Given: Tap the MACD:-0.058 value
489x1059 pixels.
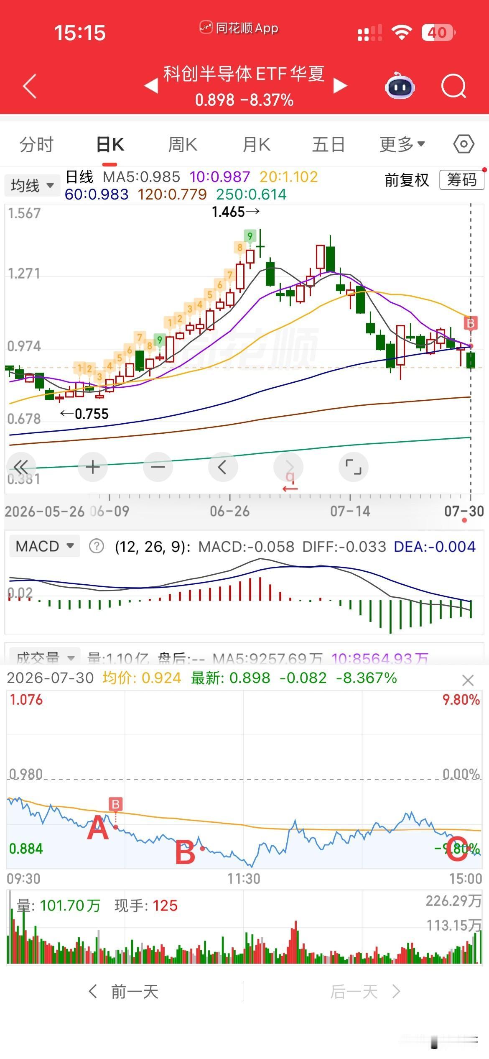Looking at the screenshot, I should pos(246,546).
